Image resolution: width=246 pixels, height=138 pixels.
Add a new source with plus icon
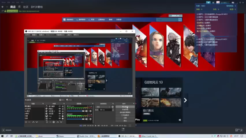(47, 122)
